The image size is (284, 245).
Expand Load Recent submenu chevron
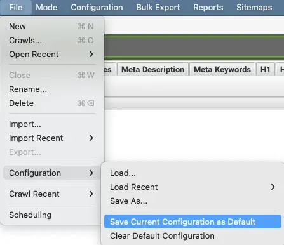point(273,187)
